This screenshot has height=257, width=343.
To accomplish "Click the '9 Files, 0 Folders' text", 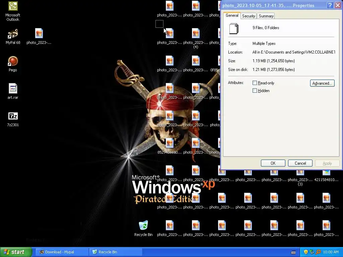I will tap(266, 28).
